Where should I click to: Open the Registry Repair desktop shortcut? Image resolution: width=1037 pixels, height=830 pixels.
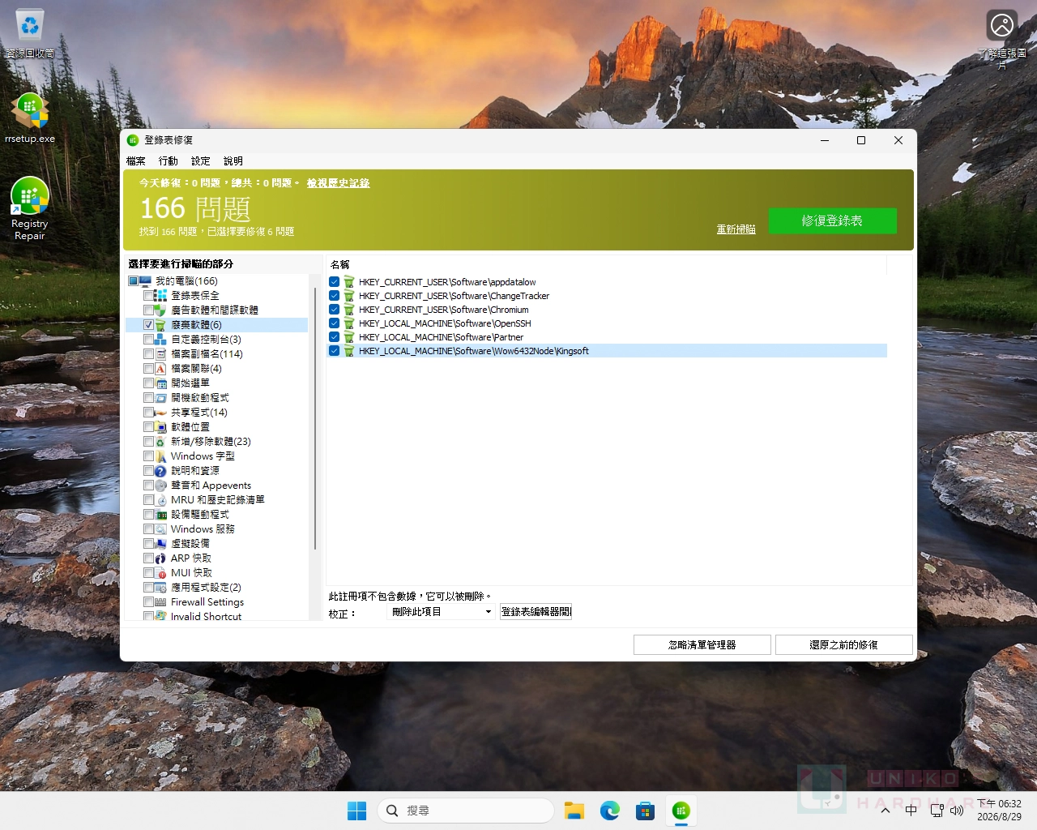(x=30, y=208)
